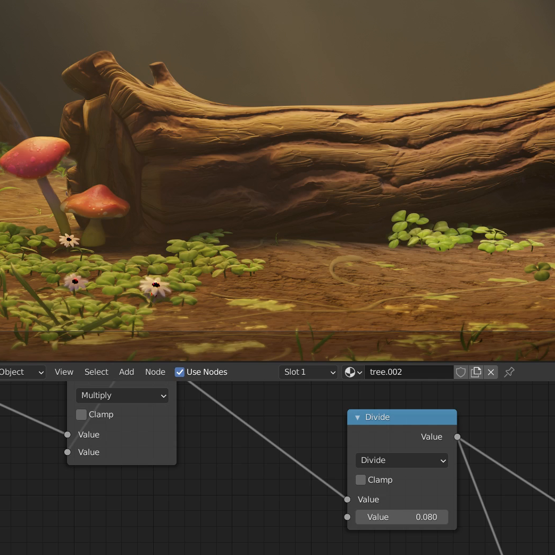The width and height of the screenshot is (555, 555).
Task: Enable Clamp on the Multiply node
Action: pyautogui.click(x=81, y=414)
